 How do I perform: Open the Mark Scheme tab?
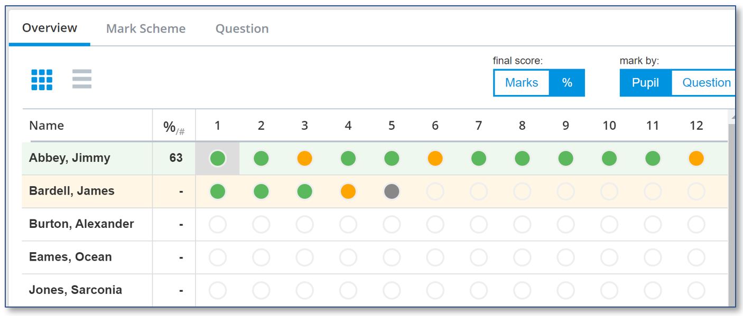tap(146, 28)
